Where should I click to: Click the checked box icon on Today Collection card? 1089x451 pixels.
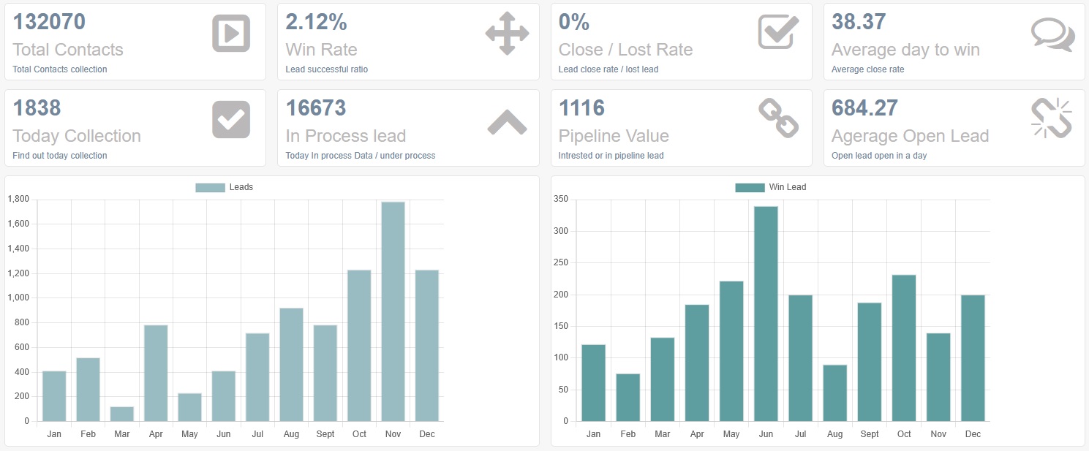[x=231, y=120]
